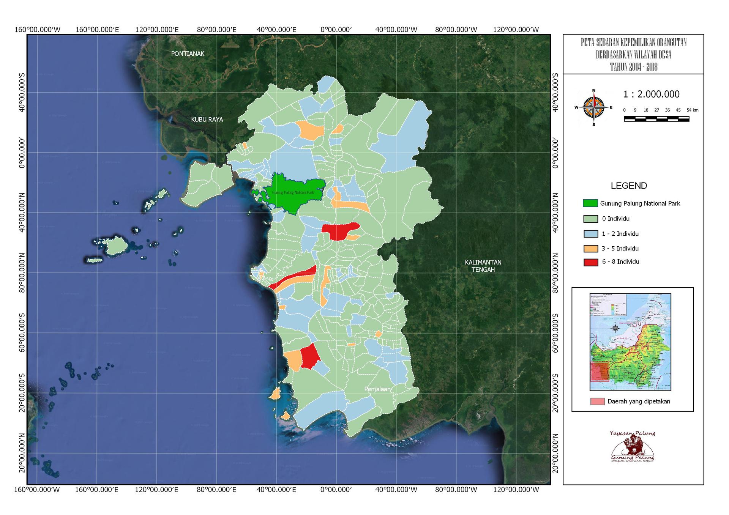Click the 1 : 2.000.000 scale text
Viewport: 729px width, 515px height.
coord(651,94)
